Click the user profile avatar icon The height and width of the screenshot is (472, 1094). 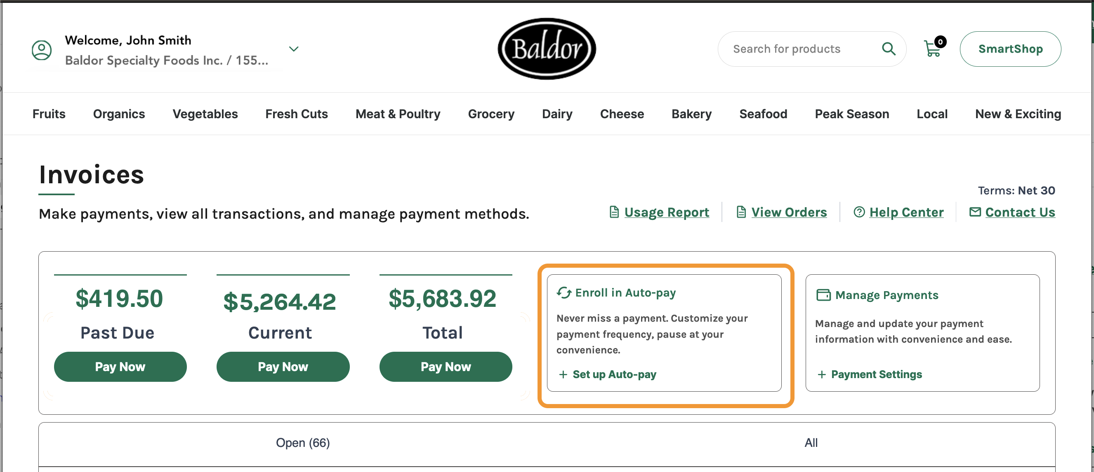42,50
